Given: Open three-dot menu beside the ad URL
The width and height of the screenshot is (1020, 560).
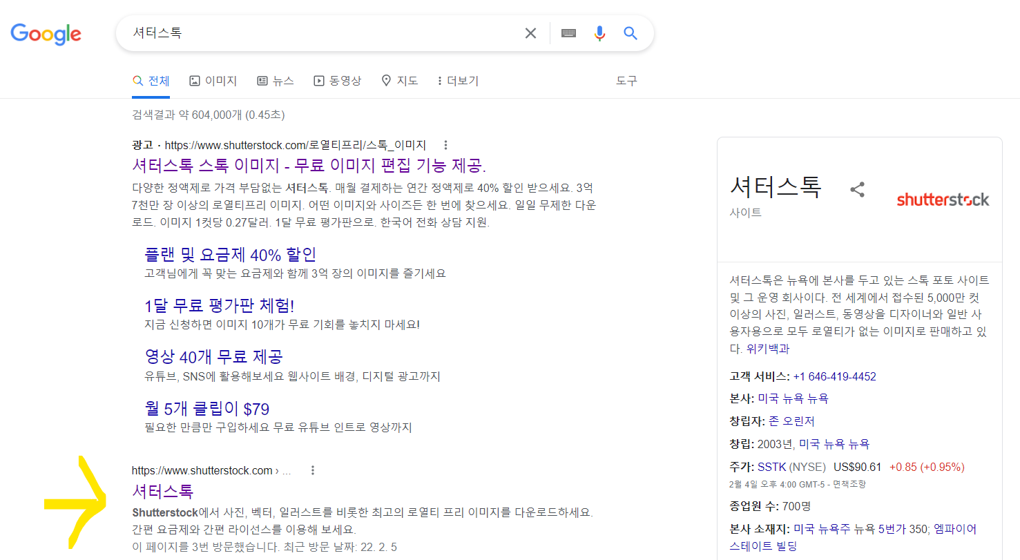Looking at the screenshot, I should [x=445, y=145].
